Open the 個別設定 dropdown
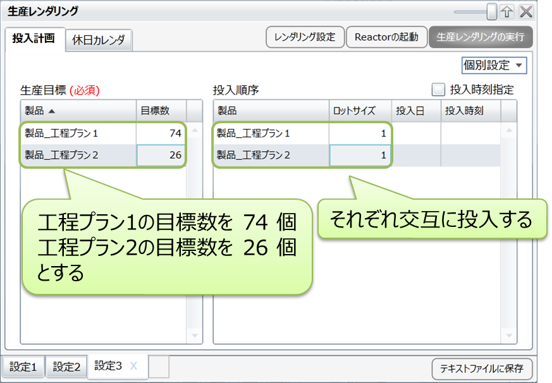Image resolution: width=552 pixels, height=383 pixels. click(494, 65)
